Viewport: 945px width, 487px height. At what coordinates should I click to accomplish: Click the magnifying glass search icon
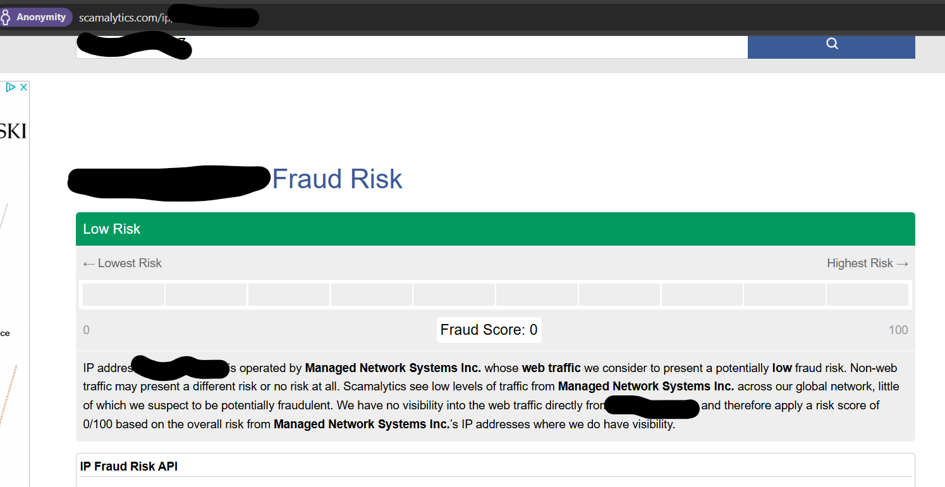click(x=831, y=44)
